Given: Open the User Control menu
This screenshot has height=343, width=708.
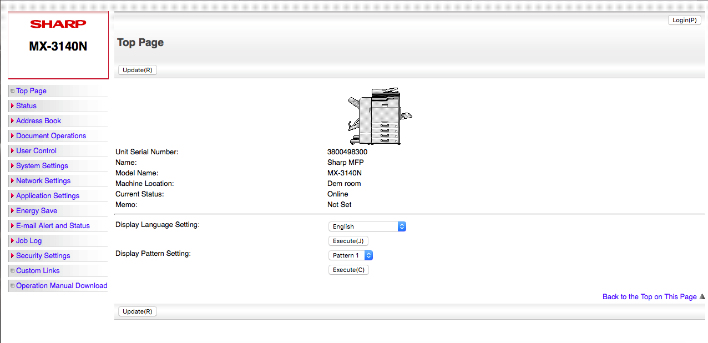Looking at the screenshot, I should (36, 150).
